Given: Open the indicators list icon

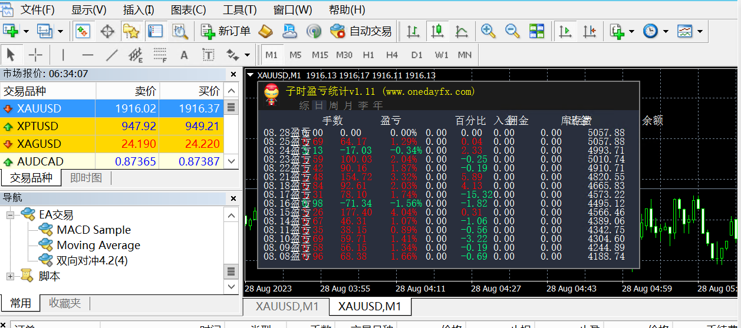Looking at the screenshot, I should [617, 31].
